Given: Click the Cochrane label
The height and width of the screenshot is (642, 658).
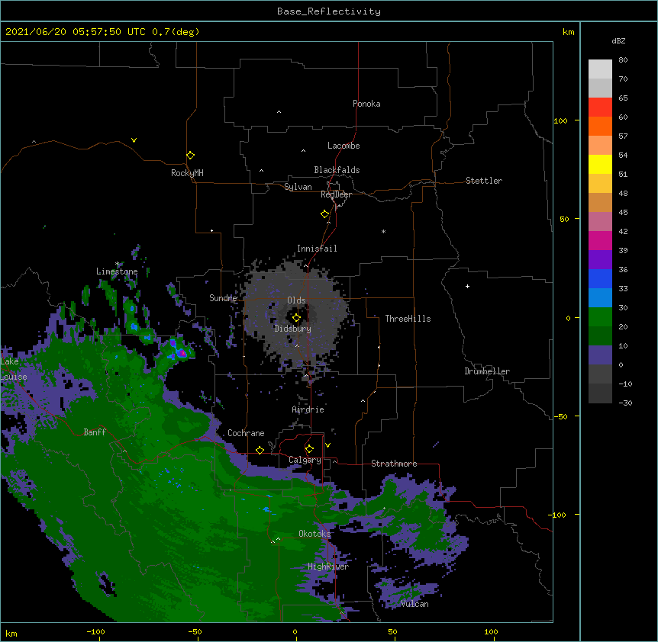Looking at the screenshot, I should (x=246, y=433).
